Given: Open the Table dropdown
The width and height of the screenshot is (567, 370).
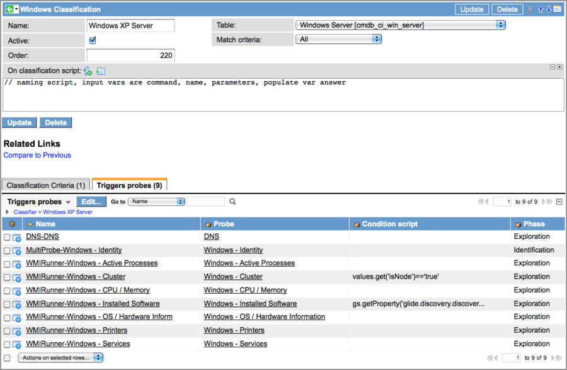Looking at the screenshot, I should point(401,25).
